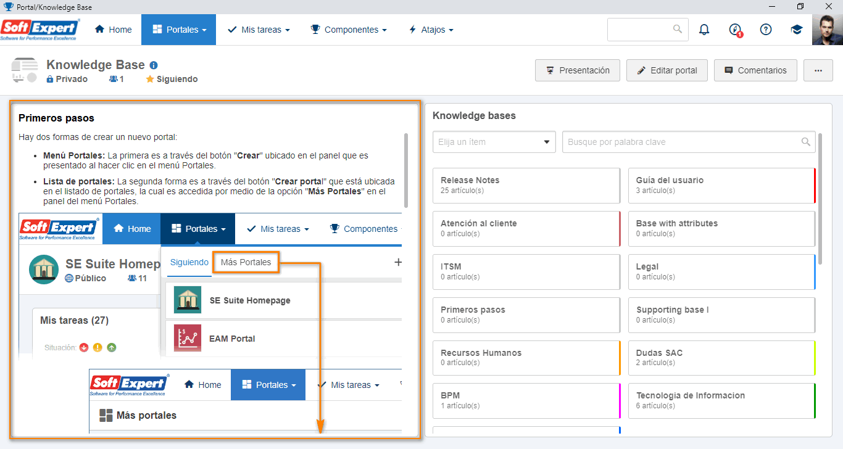
Task: Click the knowledge base search magnifier
Action: coord(805,142)
